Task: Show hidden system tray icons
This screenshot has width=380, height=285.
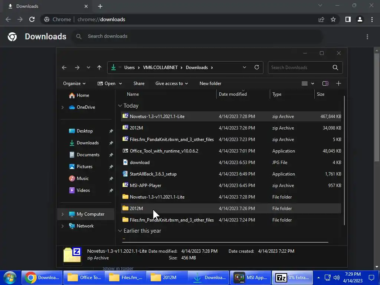Action: click(x=318, y=278)
